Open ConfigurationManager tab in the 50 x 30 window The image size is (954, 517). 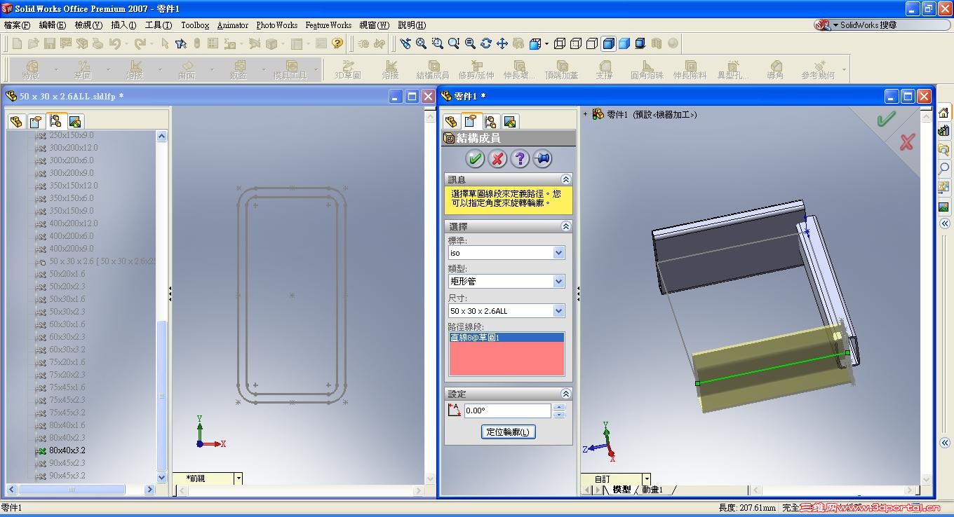click(x=55, y=121)
